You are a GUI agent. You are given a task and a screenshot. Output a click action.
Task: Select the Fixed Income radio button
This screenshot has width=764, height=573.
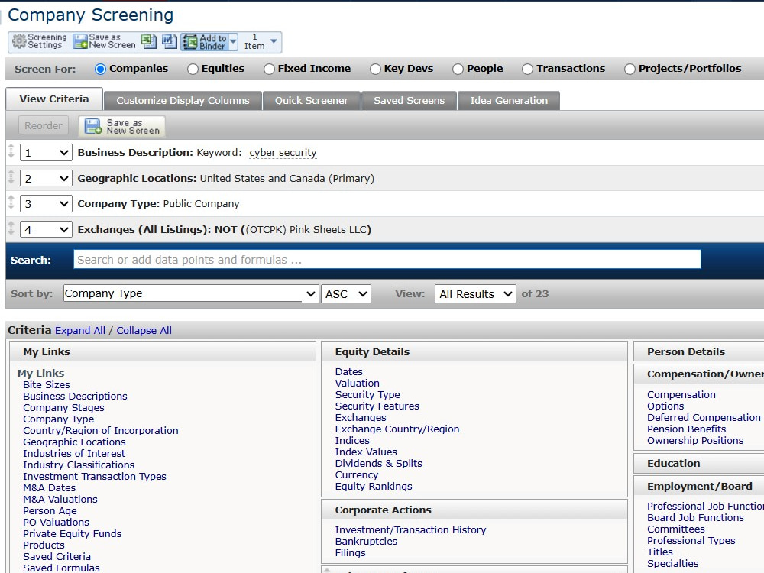(x=269, y=70)
